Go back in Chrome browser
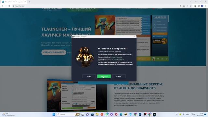 2,6
